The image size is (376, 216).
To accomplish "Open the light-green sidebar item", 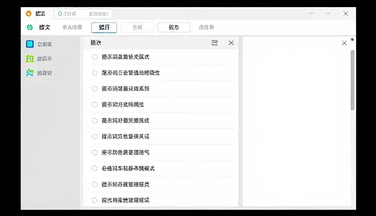I will (30, 59).
